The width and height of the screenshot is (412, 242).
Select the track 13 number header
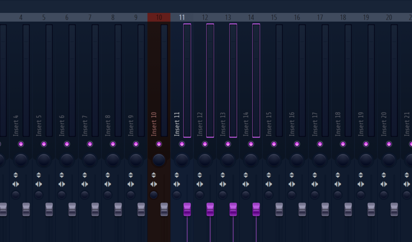(x=228, y=17)
